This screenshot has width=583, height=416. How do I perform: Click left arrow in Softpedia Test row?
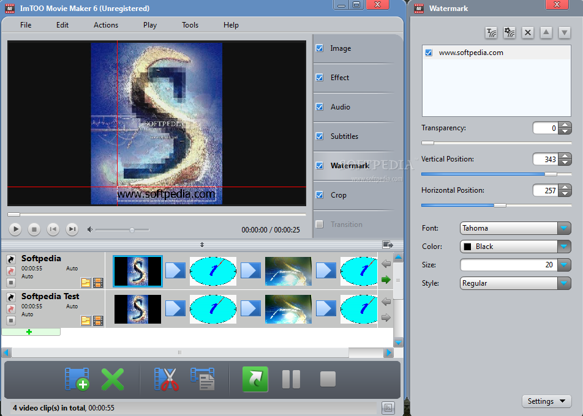(386, 302)
